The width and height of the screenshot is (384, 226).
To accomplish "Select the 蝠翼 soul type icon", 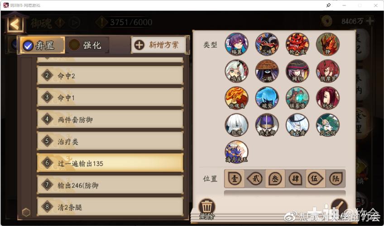I will (x=236, y=44).
